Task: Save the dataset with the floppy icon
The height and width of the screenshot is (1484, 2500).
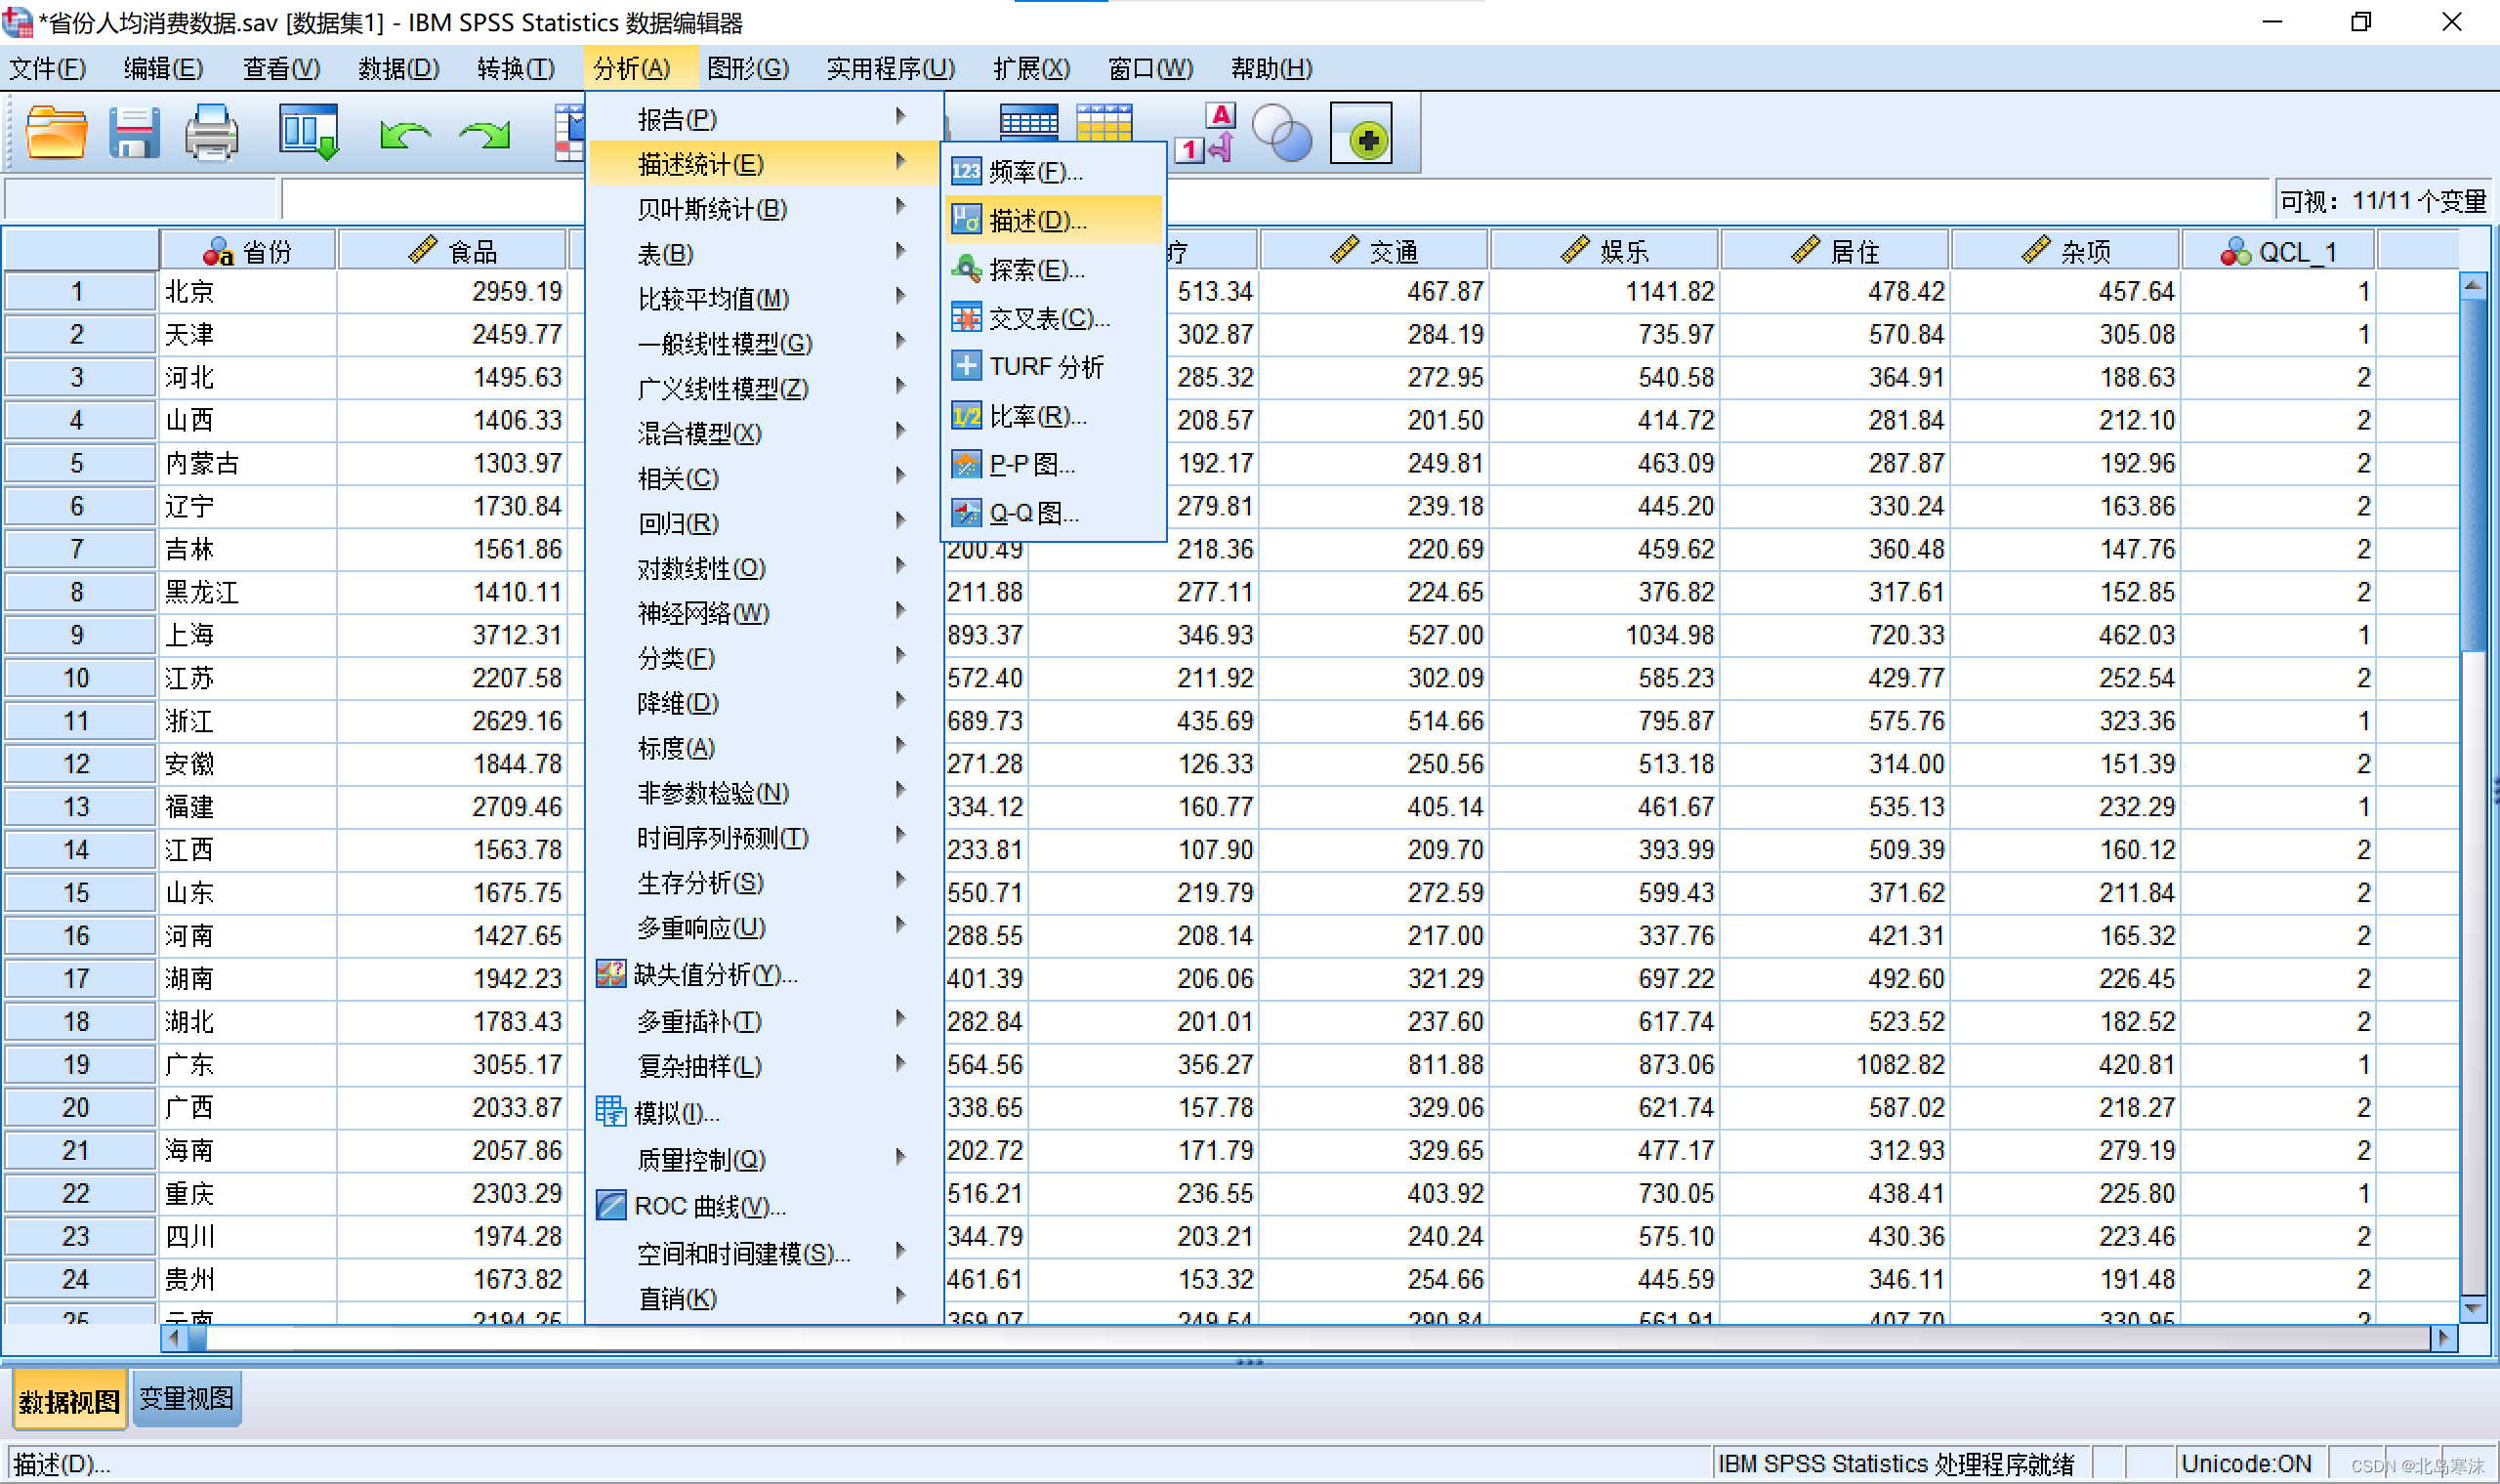Action: click(135, 132)
